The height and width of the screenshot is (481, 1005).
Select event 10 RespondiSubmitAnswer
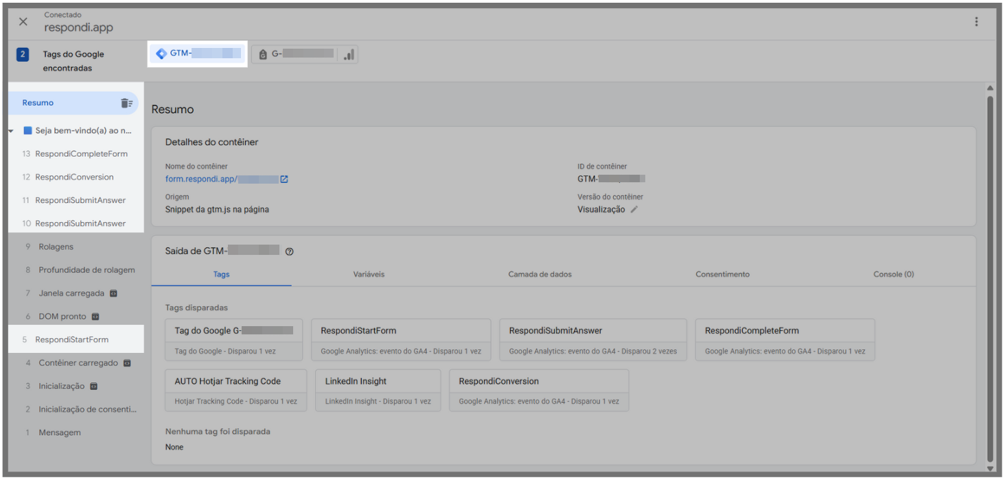coord(76,223)
